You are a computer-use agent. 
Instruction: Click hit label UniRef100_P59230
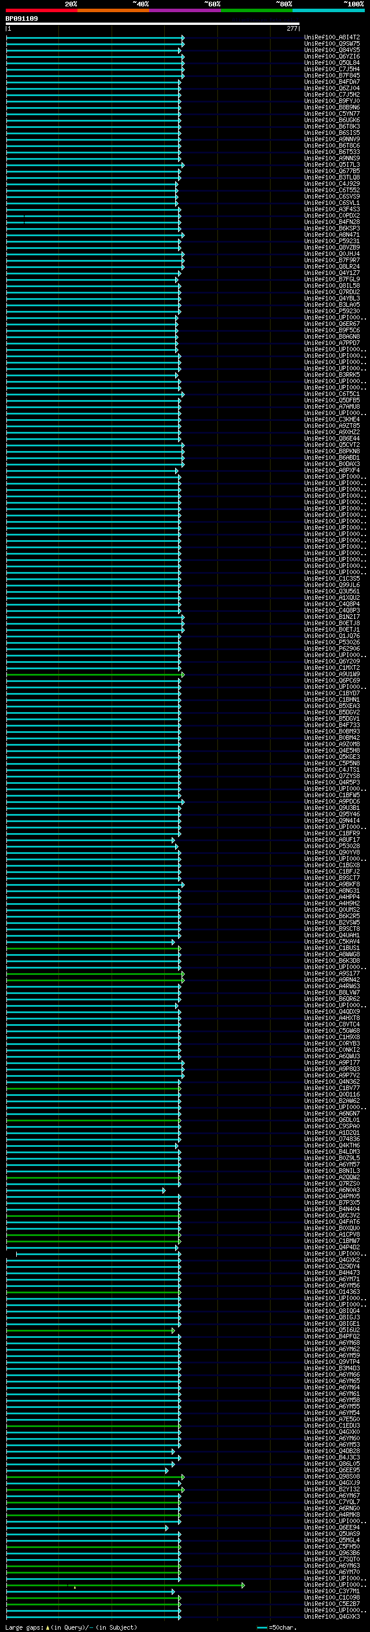tap(332, 311)
